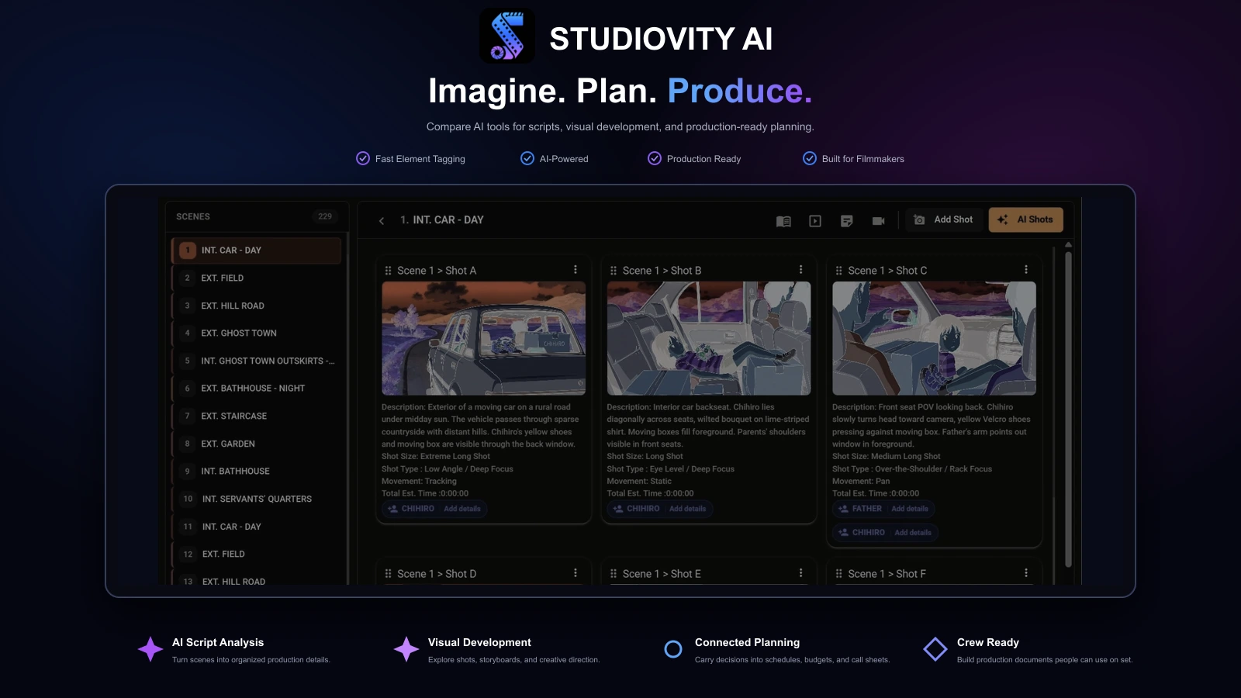The height and width of the screenshot is (698, 1241).
Task: Click the Built for Filmmakers checkmark icon
Action: point(810,158)
